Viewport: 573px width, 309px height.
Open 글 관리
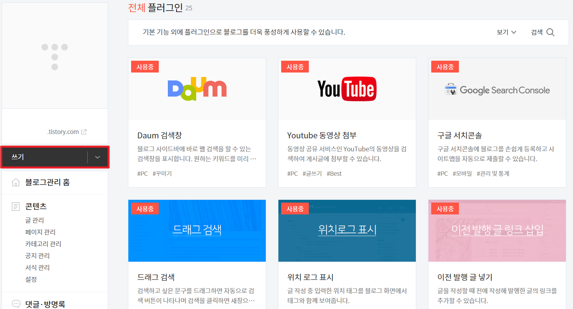pyautogui.click(x=34, y=220)
